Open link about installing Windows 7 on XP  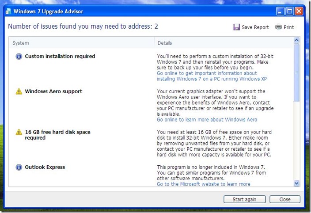[x=212, y=76]
